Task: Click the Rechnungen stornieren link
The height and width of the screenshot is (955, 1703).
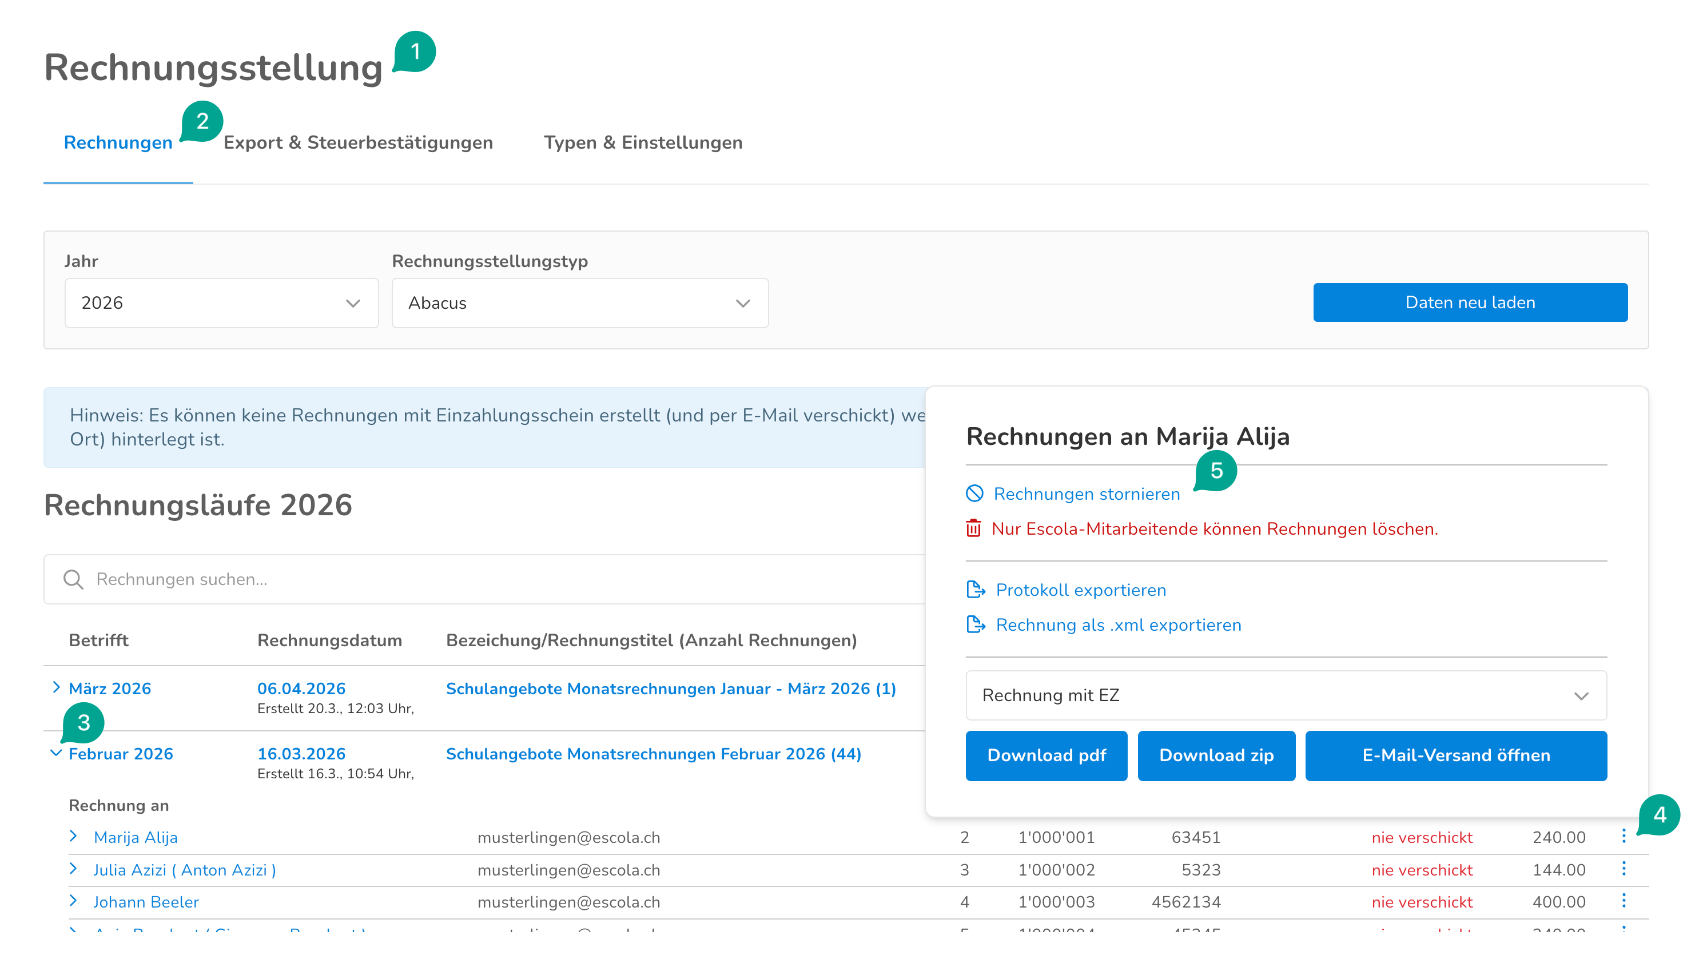Action: click(x=1087, y=494)
